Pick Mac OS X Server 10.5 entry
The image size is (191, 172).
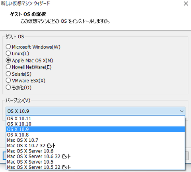pos(95,162)
